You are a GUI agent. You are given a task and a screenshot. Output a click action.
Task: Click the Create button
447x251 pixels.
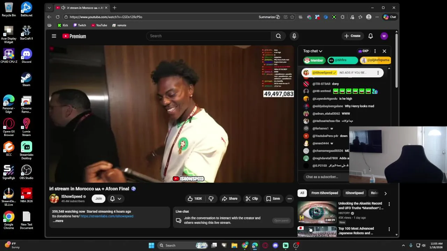click(x=352, y=36)
